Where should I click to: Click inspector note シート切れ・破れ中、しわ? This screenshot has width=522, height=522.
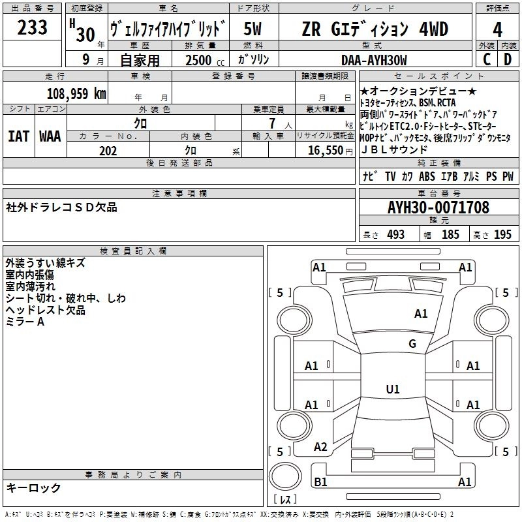click(66, 298)
